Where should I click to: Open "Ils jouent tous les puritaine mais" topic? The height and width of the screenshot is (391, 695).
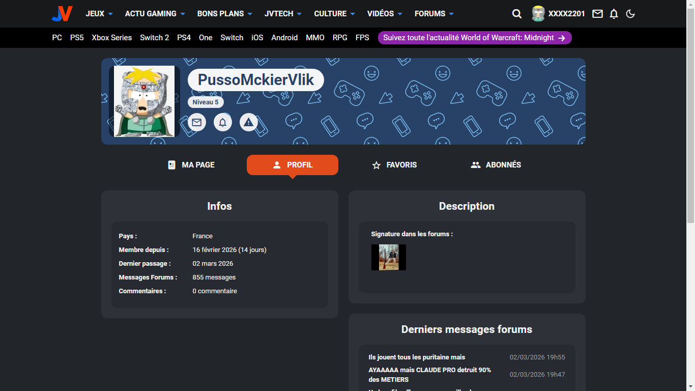click(x=417, y=357)
